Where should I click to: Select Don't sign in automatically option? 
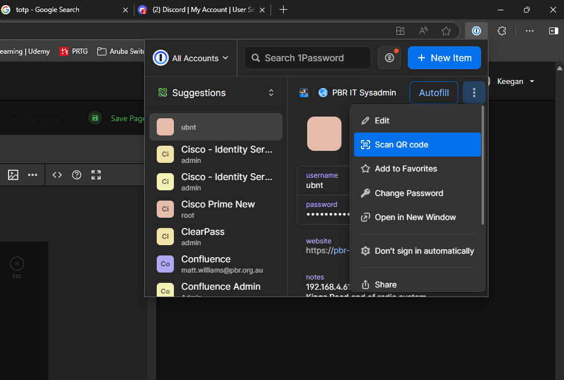(x=417, y=251)
